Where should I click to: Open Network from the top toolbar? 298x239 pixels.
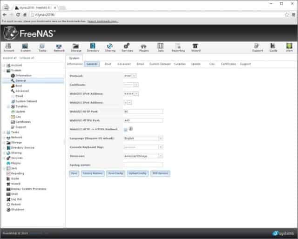(x=59, y=47)
